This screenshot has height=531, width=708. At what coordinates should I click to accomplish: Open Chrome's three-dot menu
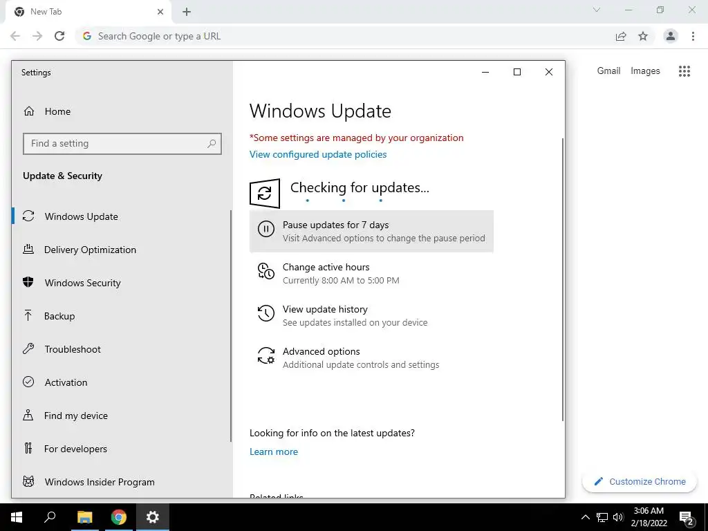pos(693,36)
